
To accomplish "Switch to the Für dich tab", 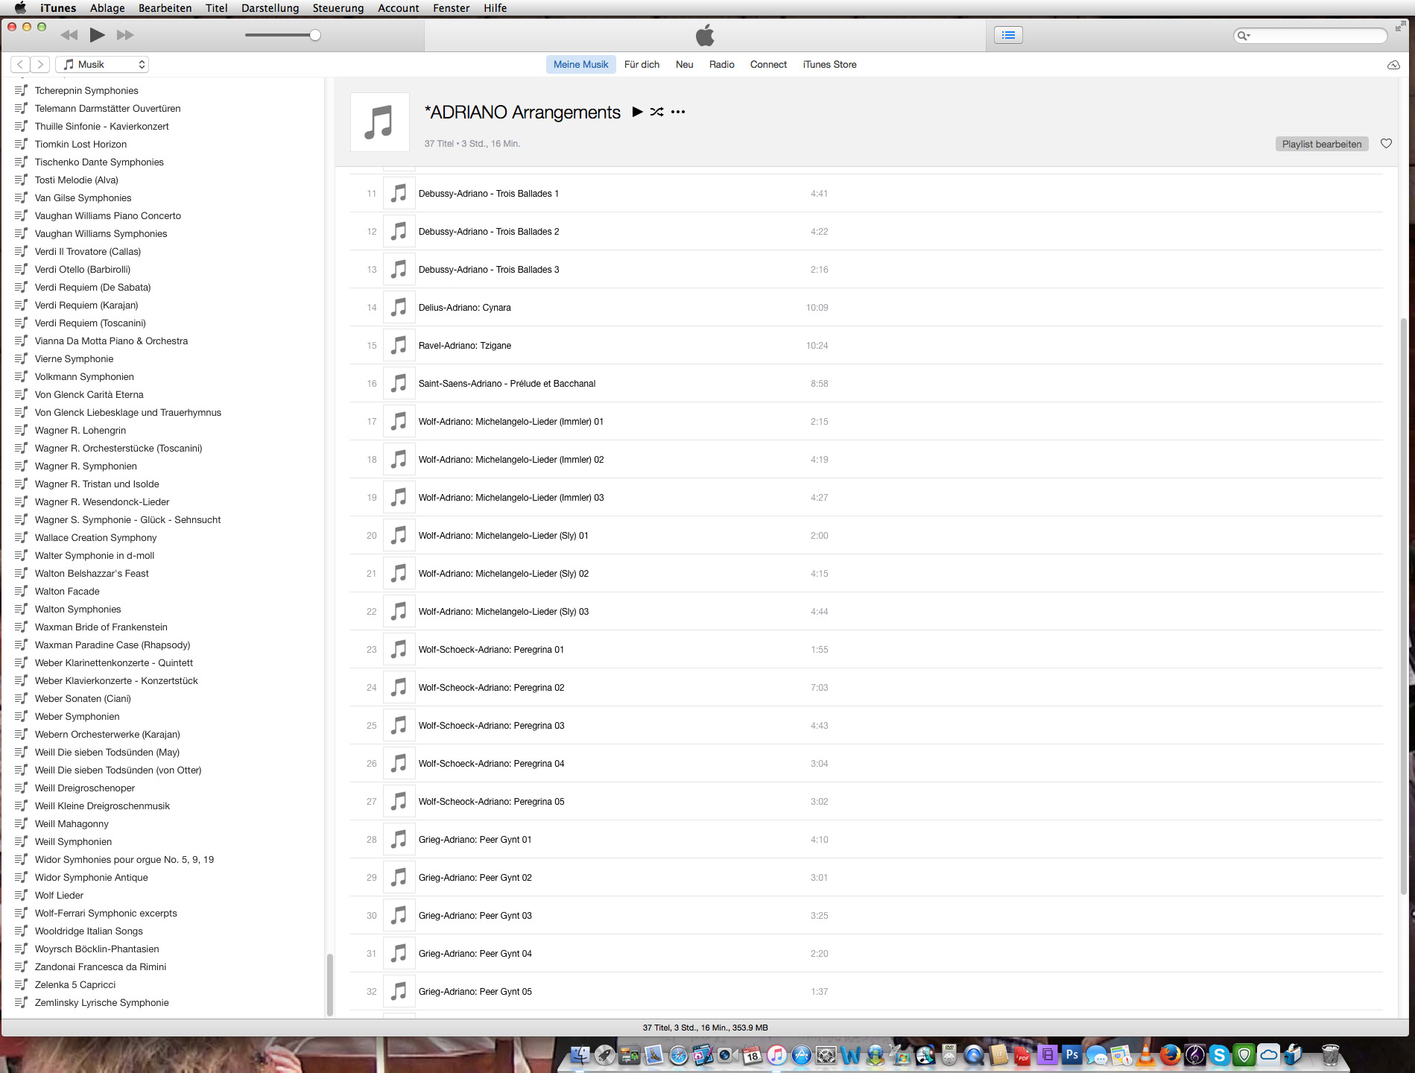I will (x=642, y=65).
